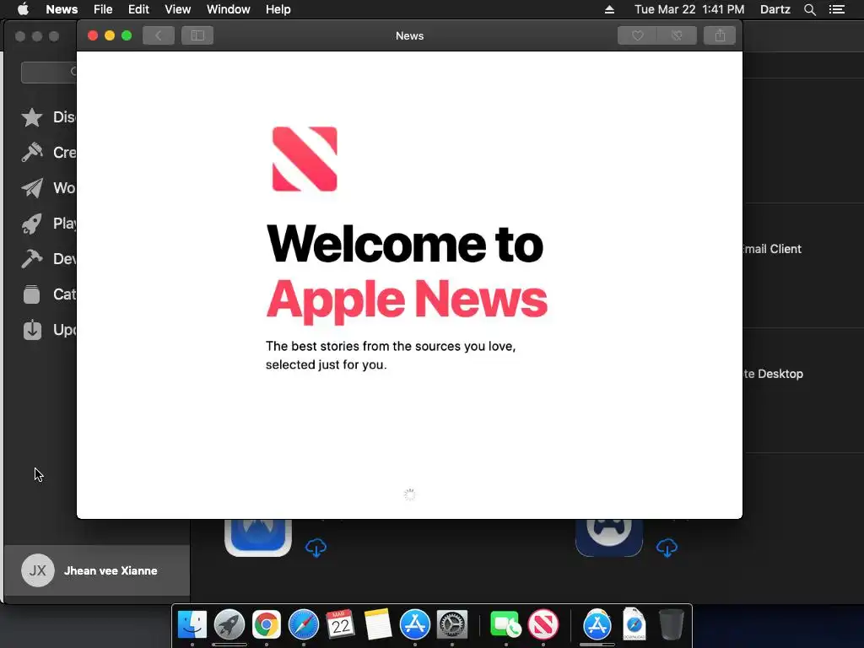The image size is (864, 648).
Task: Download the game controller app via right cloud icon
Action: pos(667,548)
